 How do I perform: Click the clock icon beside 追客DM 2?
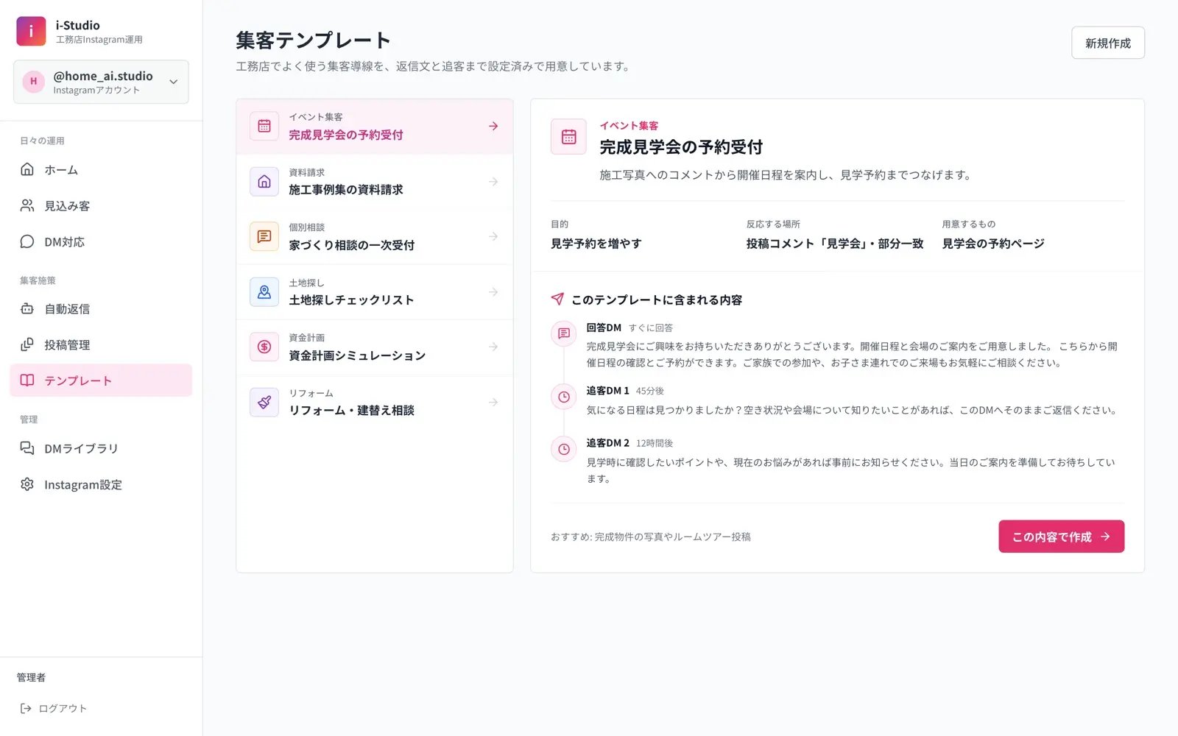coord(564,449)
